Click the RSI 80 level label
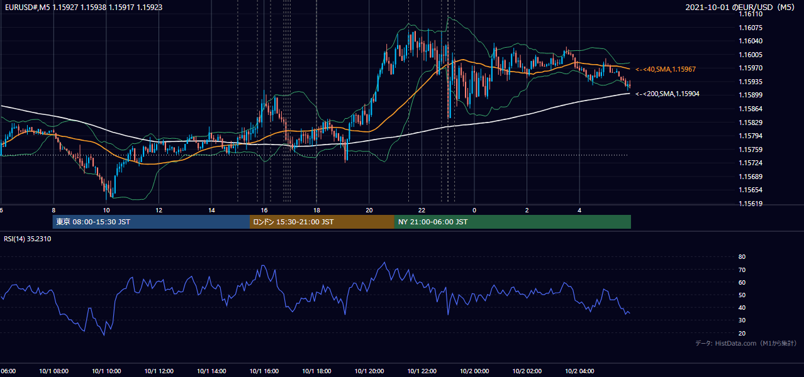Screen dimensions: 804x377 tap(742, 257)
